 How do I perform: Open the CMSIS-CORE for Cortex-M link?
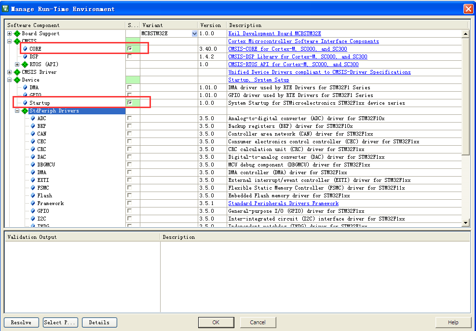click(x=287, y=49)
